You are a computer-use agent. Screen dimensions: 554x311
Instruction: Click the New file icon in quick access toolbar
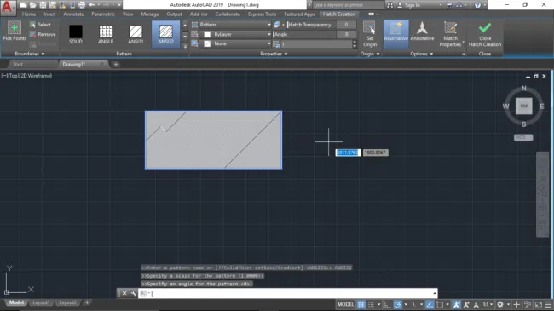coord(23,5)
